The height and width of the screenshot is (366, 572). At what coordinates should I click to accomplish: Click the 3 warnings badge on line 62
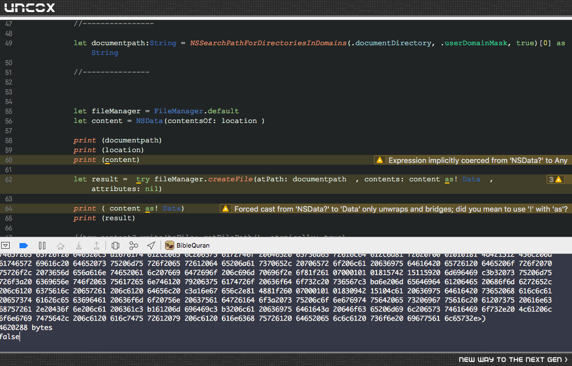pyautogui.click(x=555, y=180)
